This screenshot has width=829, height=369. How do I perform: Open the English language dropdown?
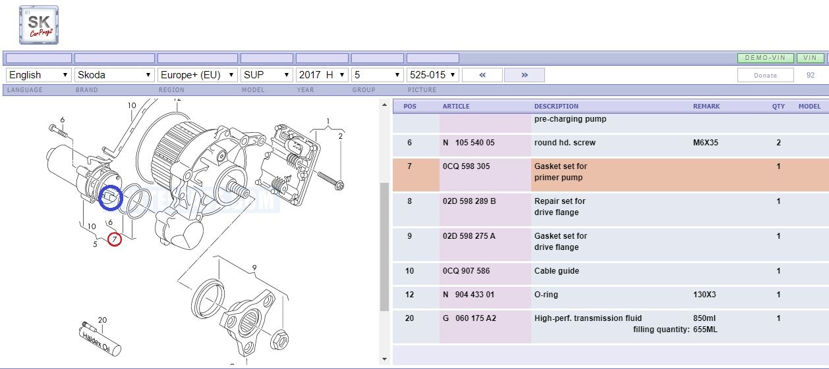coord(38,75)
